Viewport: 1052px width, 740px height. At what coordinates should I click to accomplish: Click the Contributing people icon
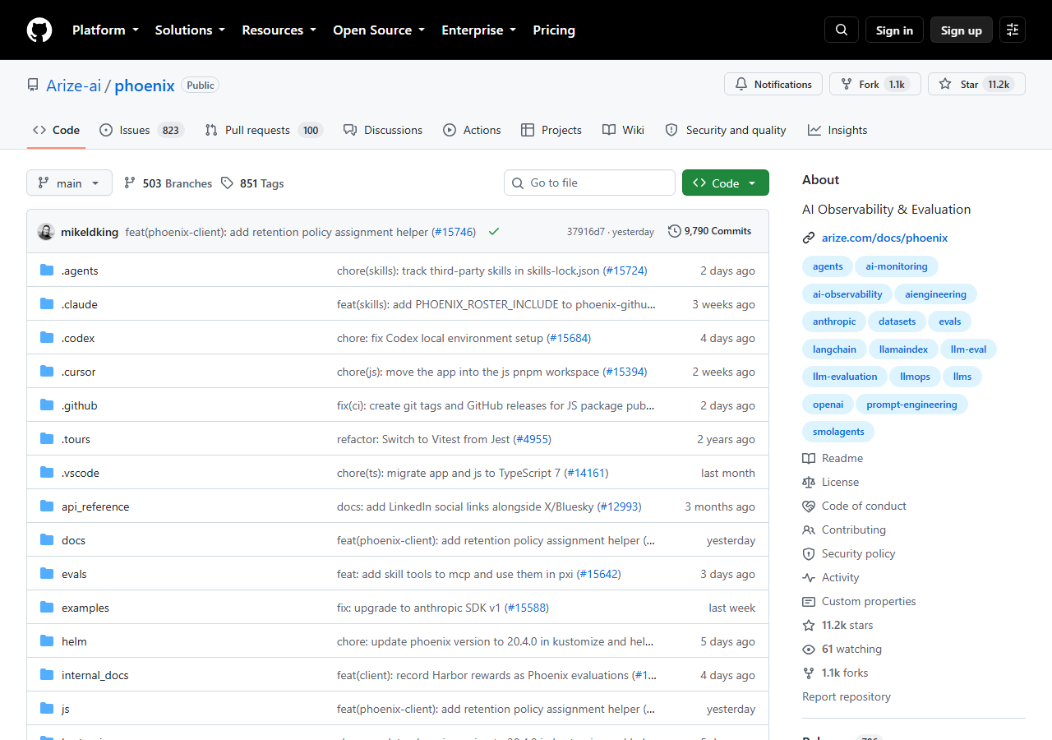click(809, 530)
